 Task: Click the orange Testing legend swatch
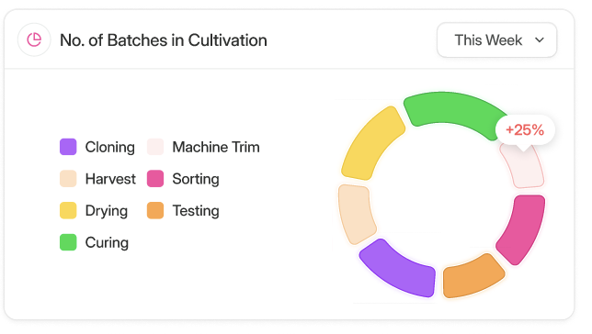(155, 210)
